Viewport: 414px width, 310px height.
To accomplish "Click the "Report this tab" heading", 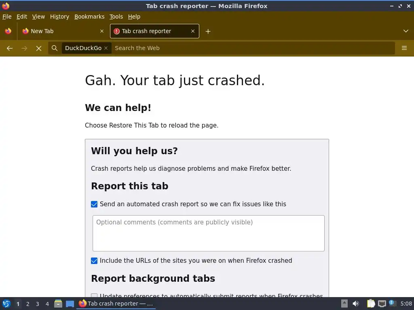I will 130,186.
